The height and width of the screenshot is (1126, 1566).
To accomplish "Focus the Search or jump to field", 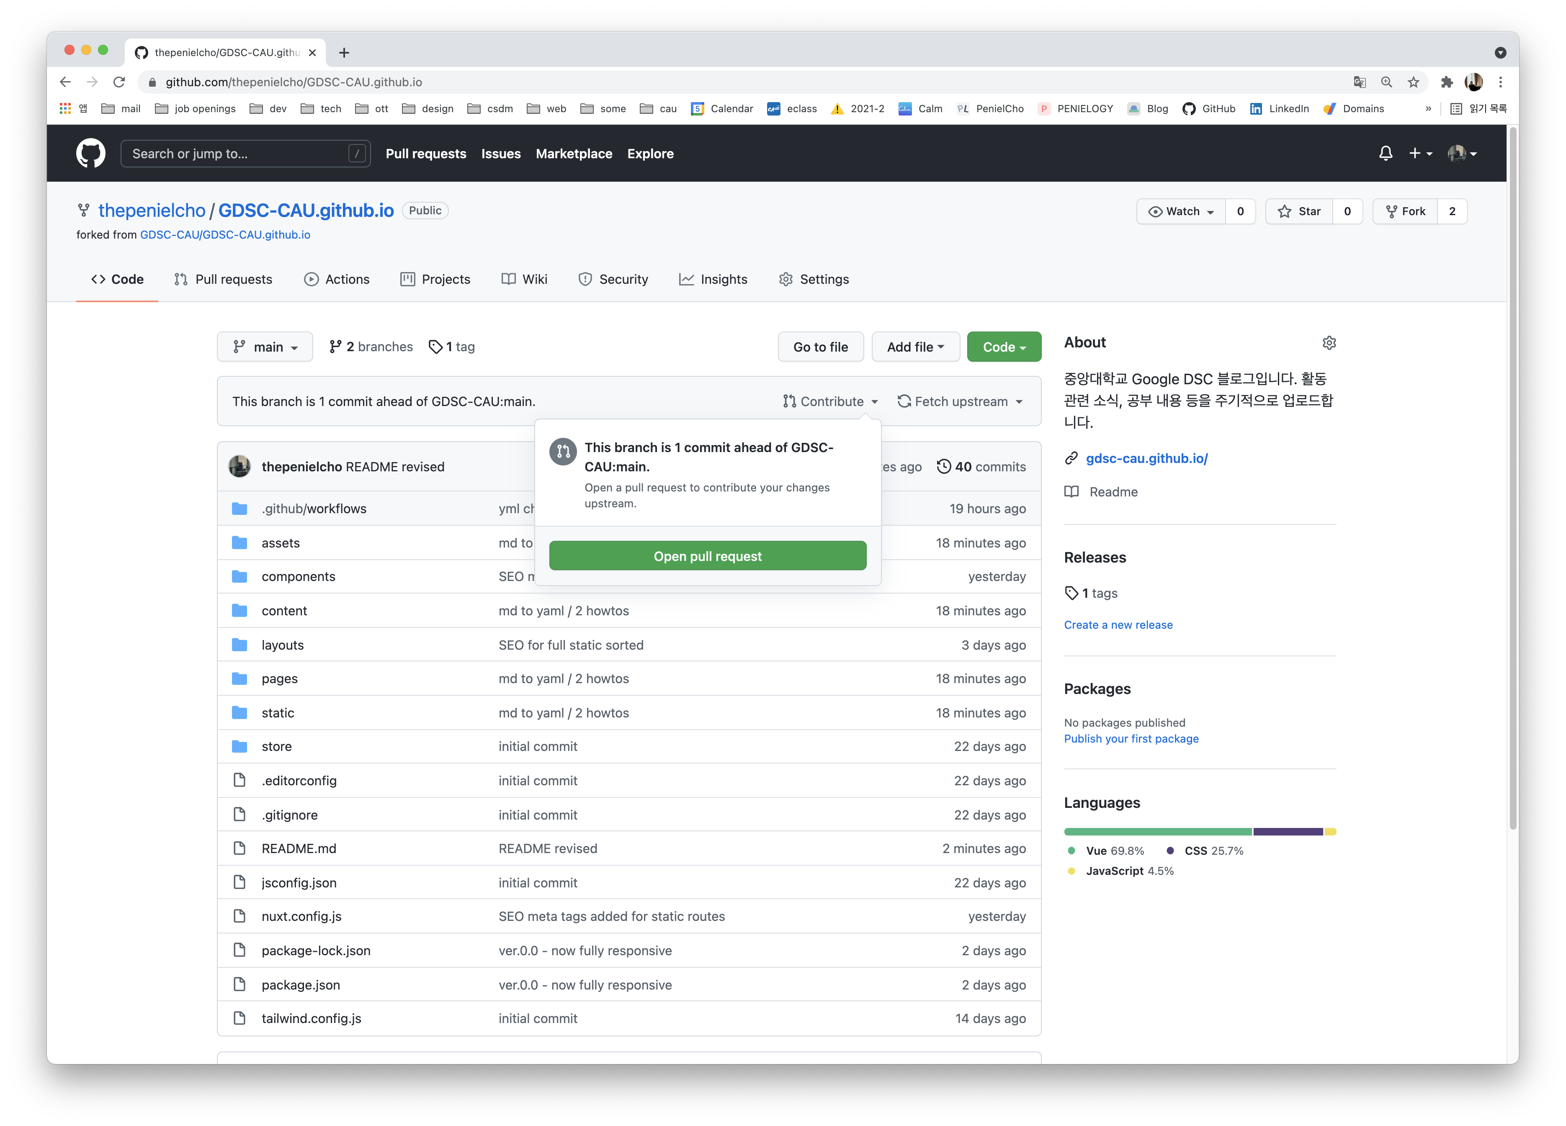I will [x=245, y=153].
